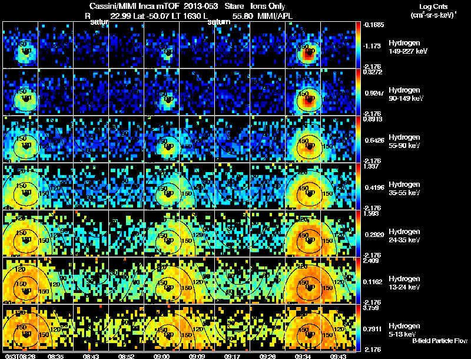Image resolution: width=471 pixels, height=359 pixels.
Task: Click the '0.6426' colorbar value
Action: (374, 140)
